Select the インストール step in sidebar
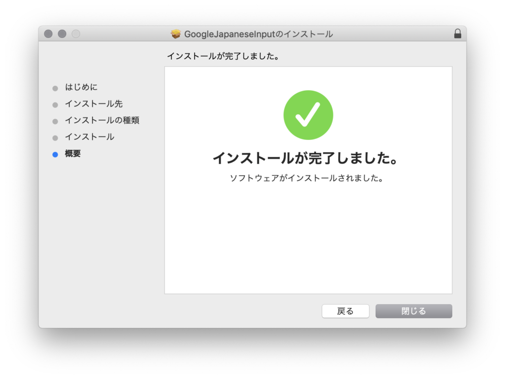505x379 pixels. coord(90,137)
